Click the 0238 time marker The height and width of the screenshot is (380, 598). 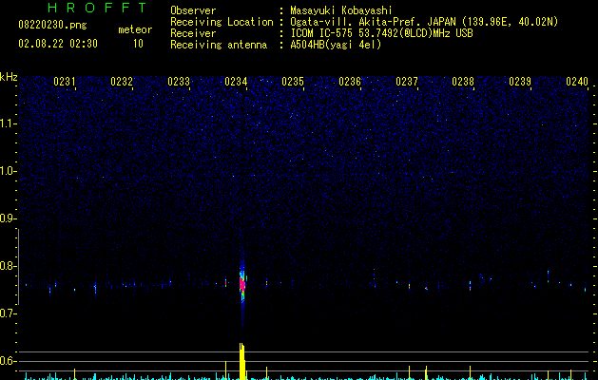(463, 81)
